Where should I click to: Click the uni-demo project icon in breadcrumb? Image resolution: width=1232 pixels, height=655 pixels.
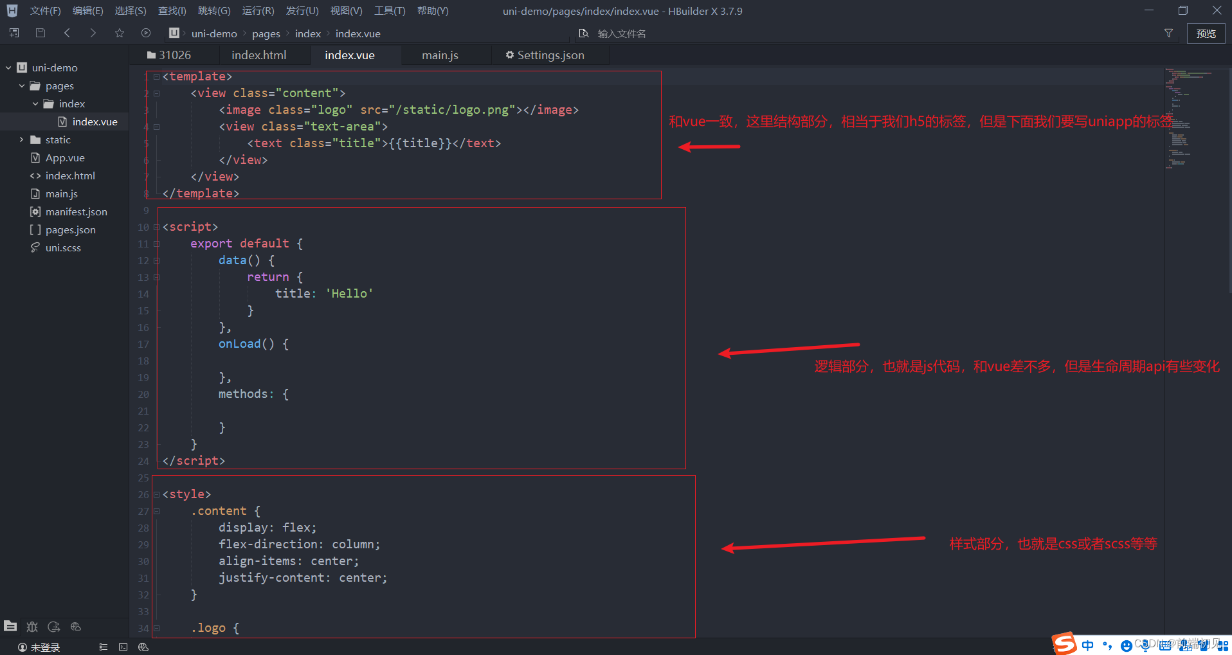click(174, 33)
